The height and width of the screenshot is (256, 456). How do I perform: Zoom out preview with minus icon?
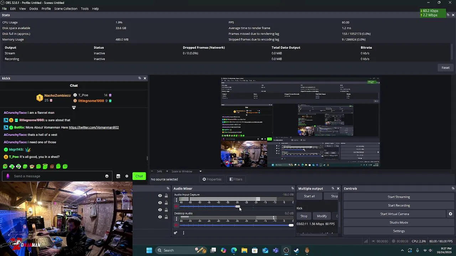[x=152, y=171]
